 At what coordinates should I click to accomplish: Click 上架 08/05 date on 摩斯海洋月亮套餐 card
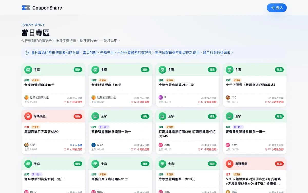pyautogui.click(x=31, y=150)
